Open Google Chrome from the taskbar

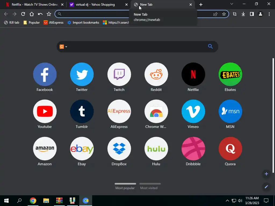pyautogui.click(x=33, y=201)
